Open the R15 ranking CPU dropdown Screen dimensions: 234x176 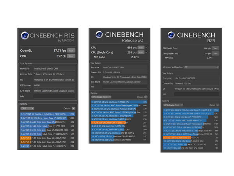(27, 108)
